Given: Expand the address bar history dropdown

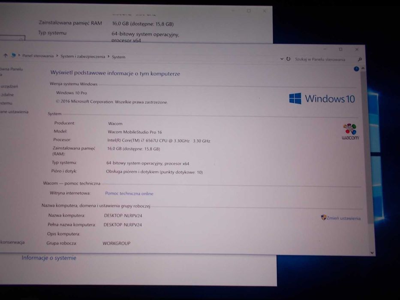Looking at the screenshot, I should (x=282, y=59).
